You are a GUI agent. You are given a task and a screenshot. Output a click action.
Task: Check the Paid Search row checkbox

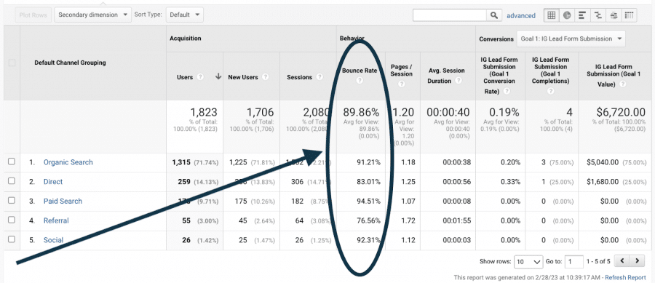[12, 201]
